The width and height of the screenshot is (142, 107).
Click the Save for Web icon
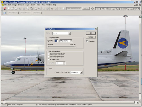coord(28,9)
